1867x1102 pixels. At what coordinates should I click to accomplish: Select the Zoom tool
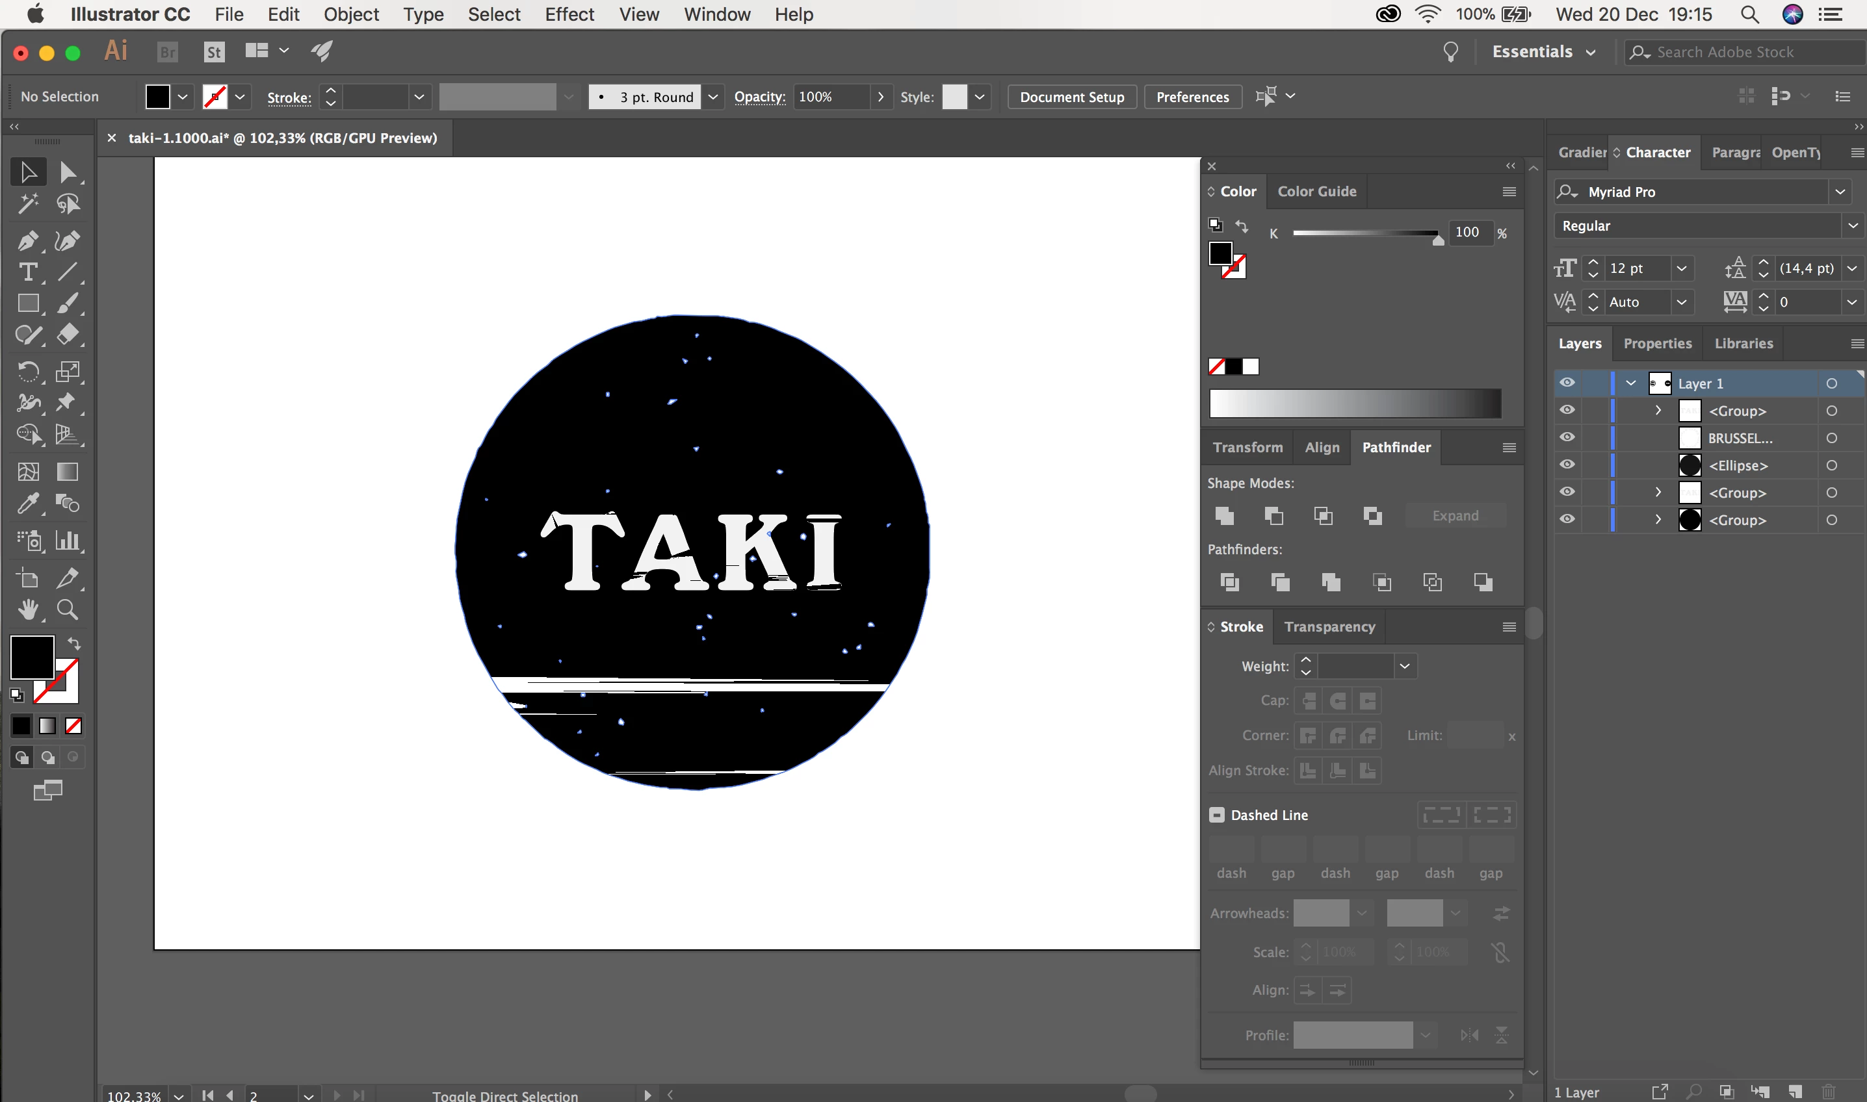coord(68,609)
